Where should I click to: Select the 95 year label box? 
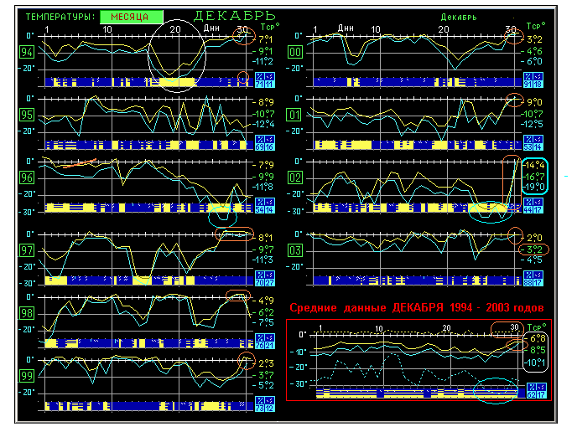[28, 114]
